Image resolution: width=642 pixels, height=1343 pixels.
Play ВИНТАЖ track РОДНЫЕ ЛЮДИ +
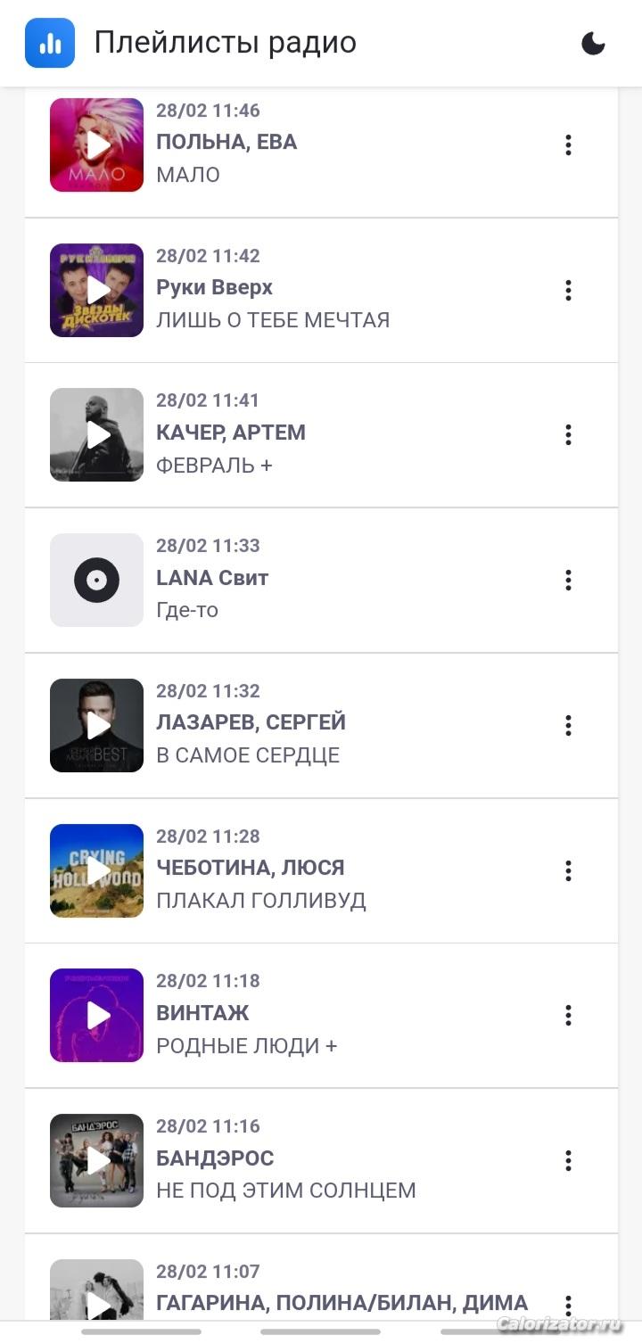click(x=96, y=1016)
